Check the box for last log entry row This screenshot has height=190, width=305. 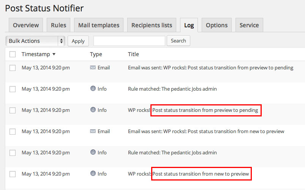tap(13, 174)
